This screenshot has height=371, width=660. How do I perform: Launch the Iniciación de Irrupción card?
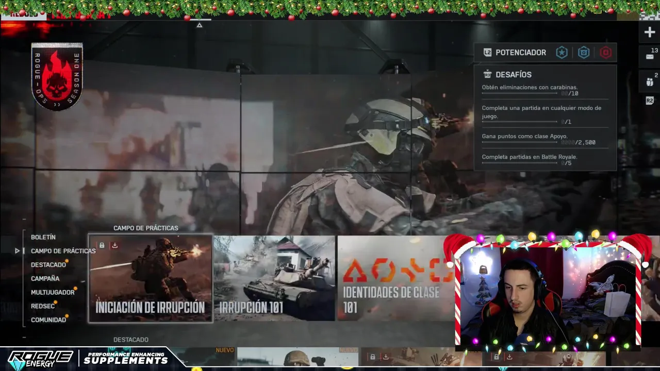tap(151, 278)
